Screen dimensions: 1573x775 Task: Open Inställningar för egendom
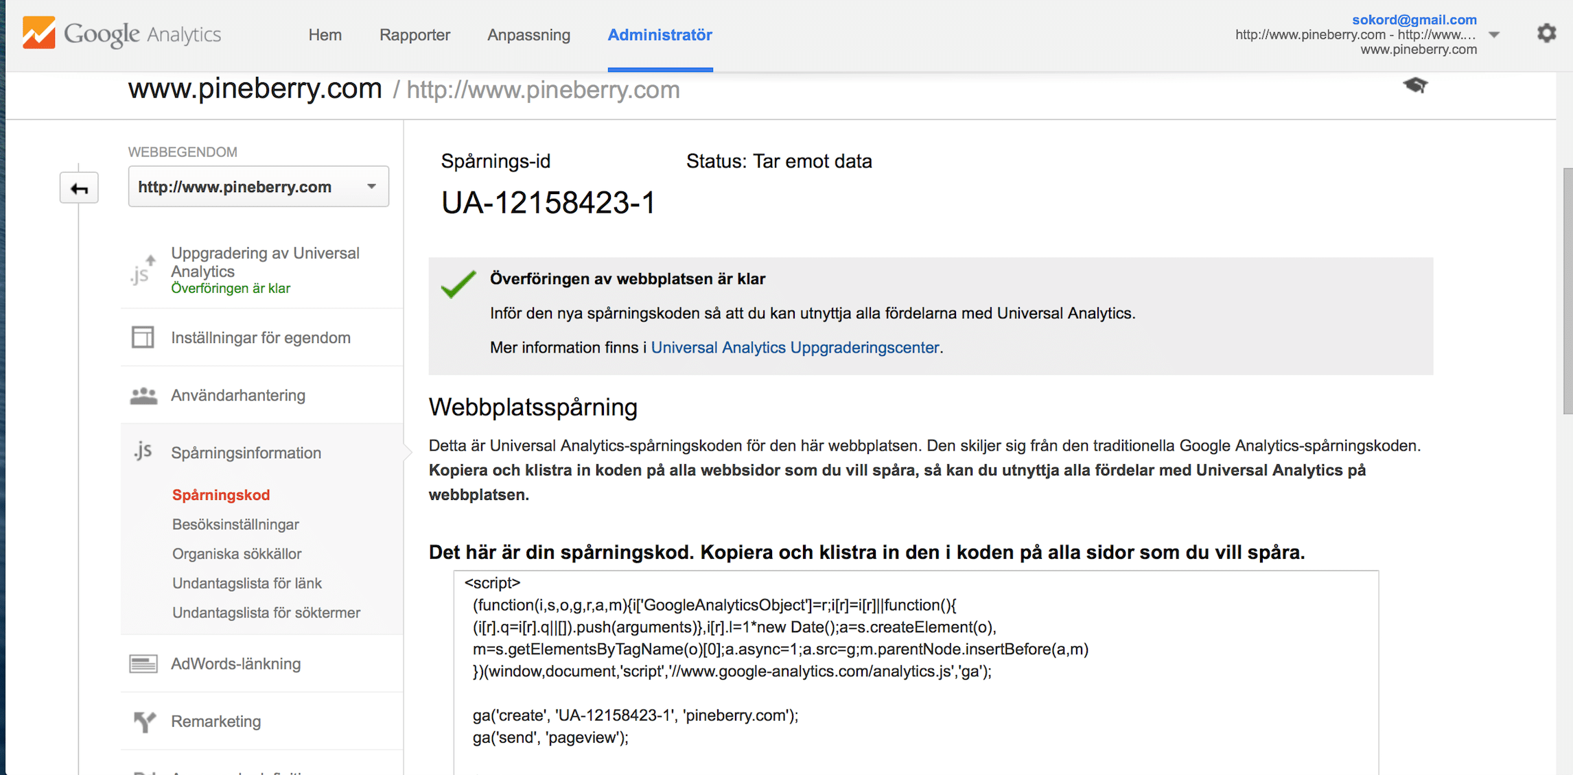pyautogui.click(x=261, y=337)
